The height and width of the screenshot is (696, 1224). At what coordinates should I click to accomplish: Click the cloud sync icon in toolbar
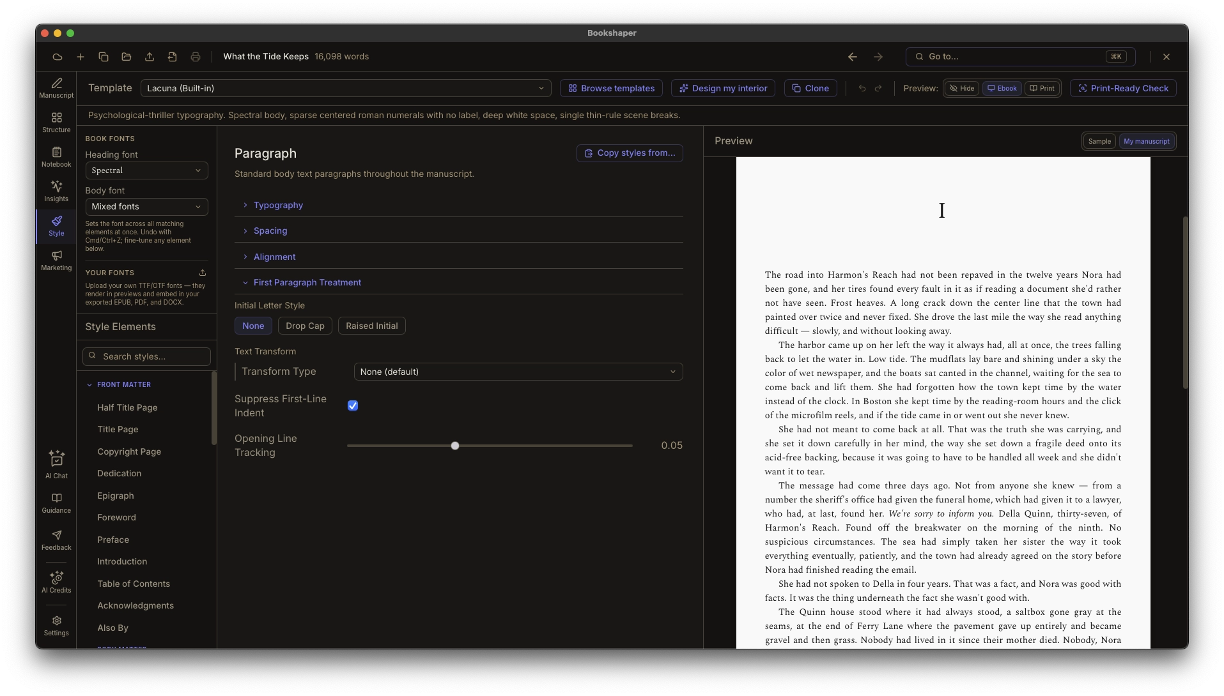pos(58,57)
